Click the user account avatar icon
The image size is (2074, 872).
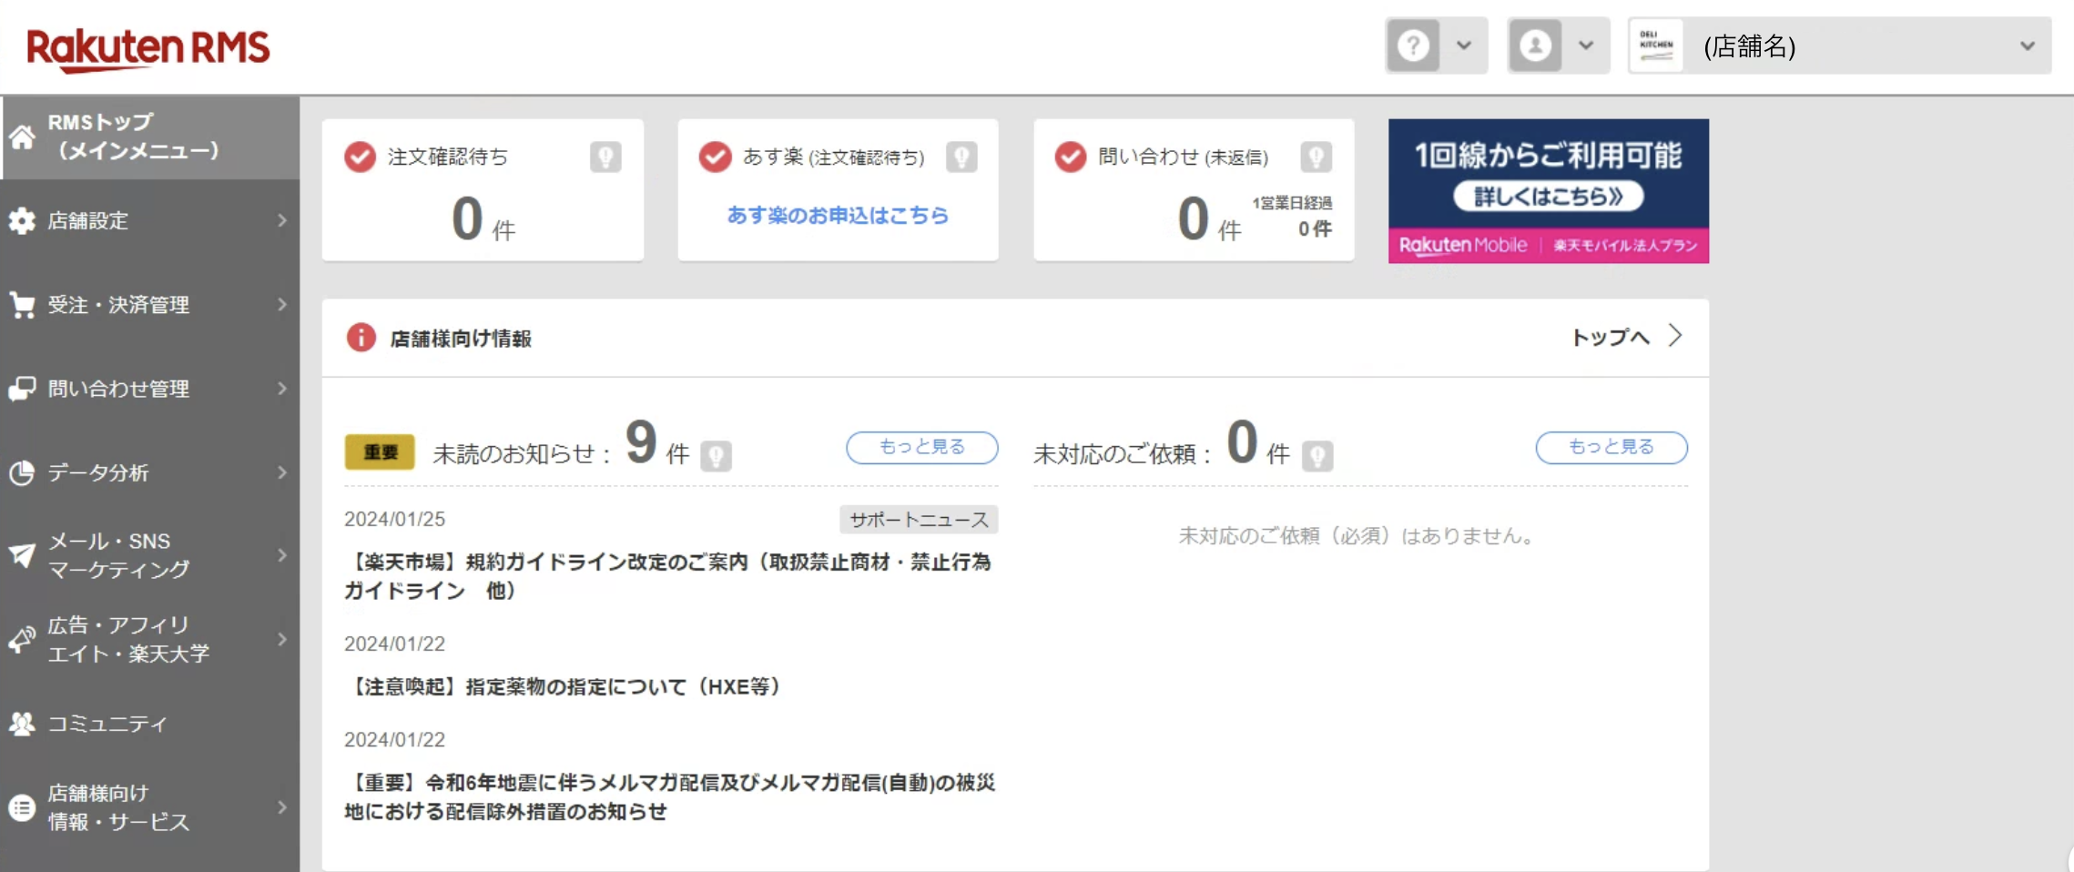click(1535, 46)
